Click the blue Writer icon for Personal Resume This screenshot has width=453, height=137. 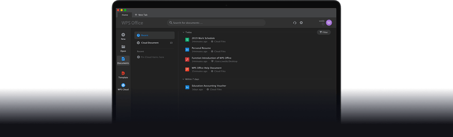[x=187, y=50]
